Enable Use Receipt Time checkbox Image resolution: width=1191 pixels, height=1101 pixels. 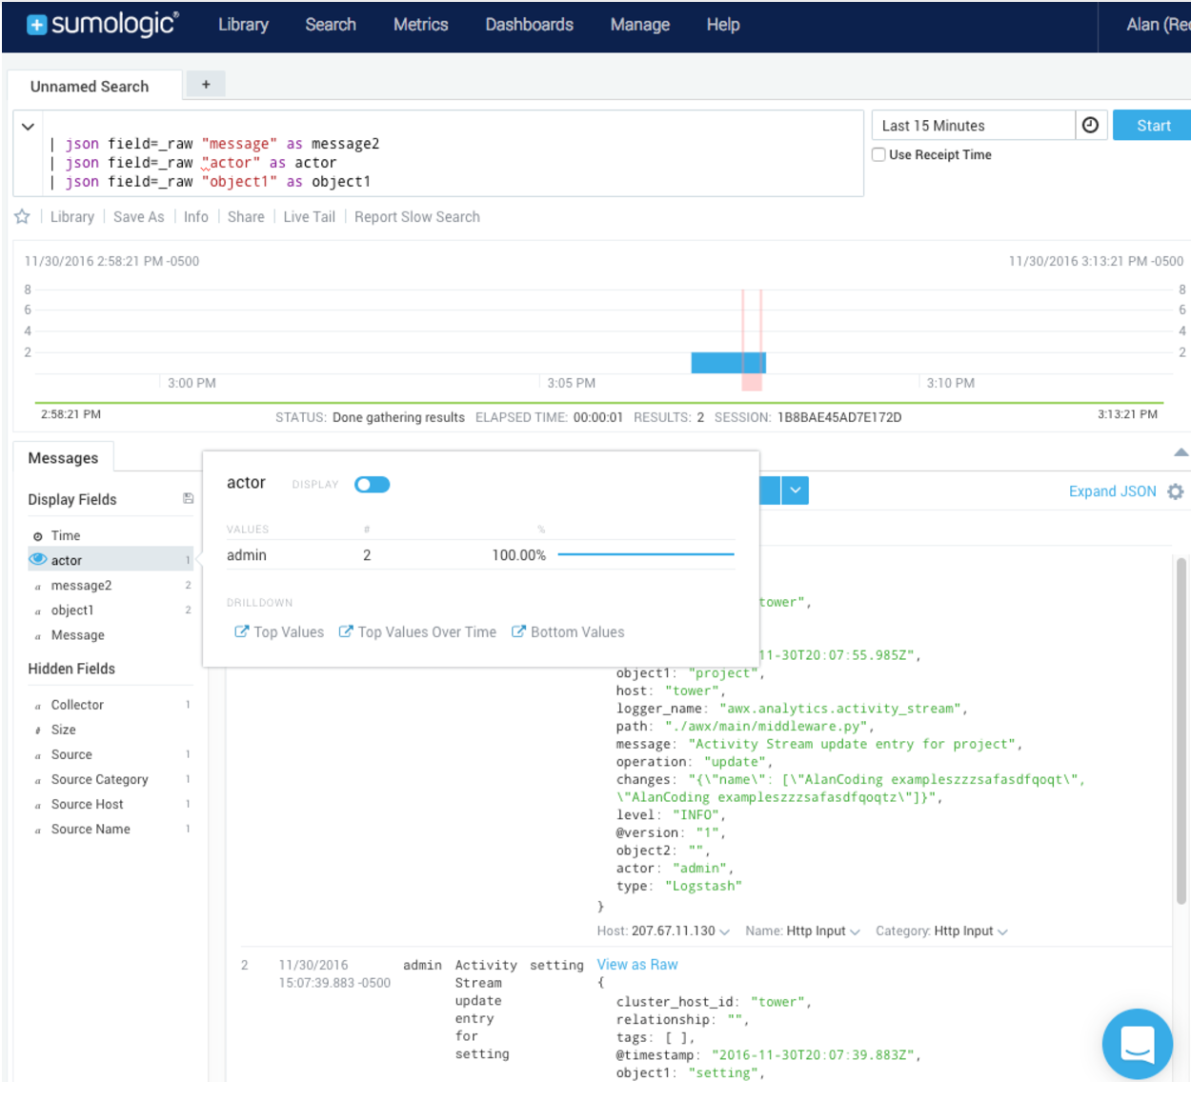click(x=878, y=155)
